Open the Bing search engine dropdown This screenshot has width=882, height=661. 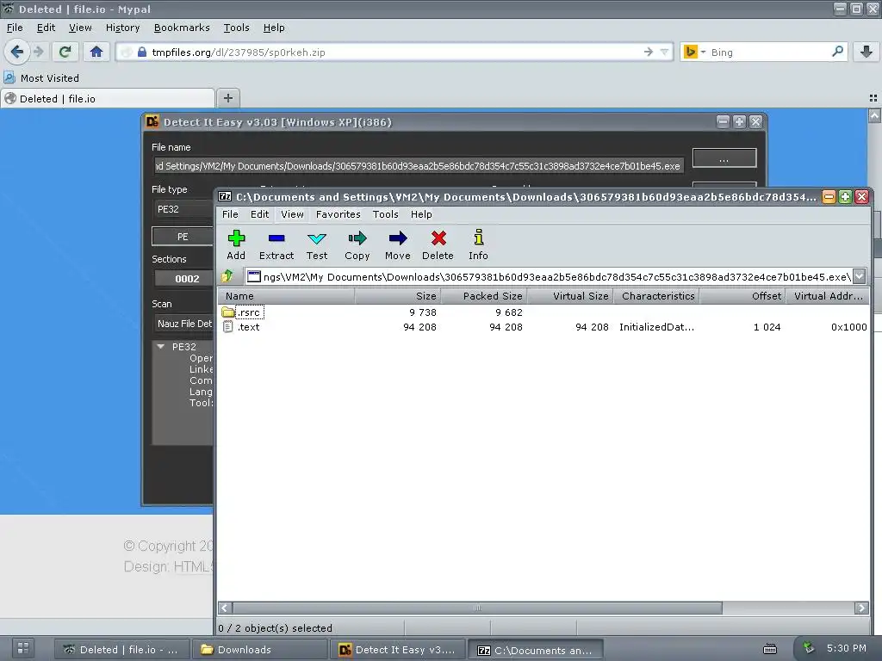(x=703, y=52)
